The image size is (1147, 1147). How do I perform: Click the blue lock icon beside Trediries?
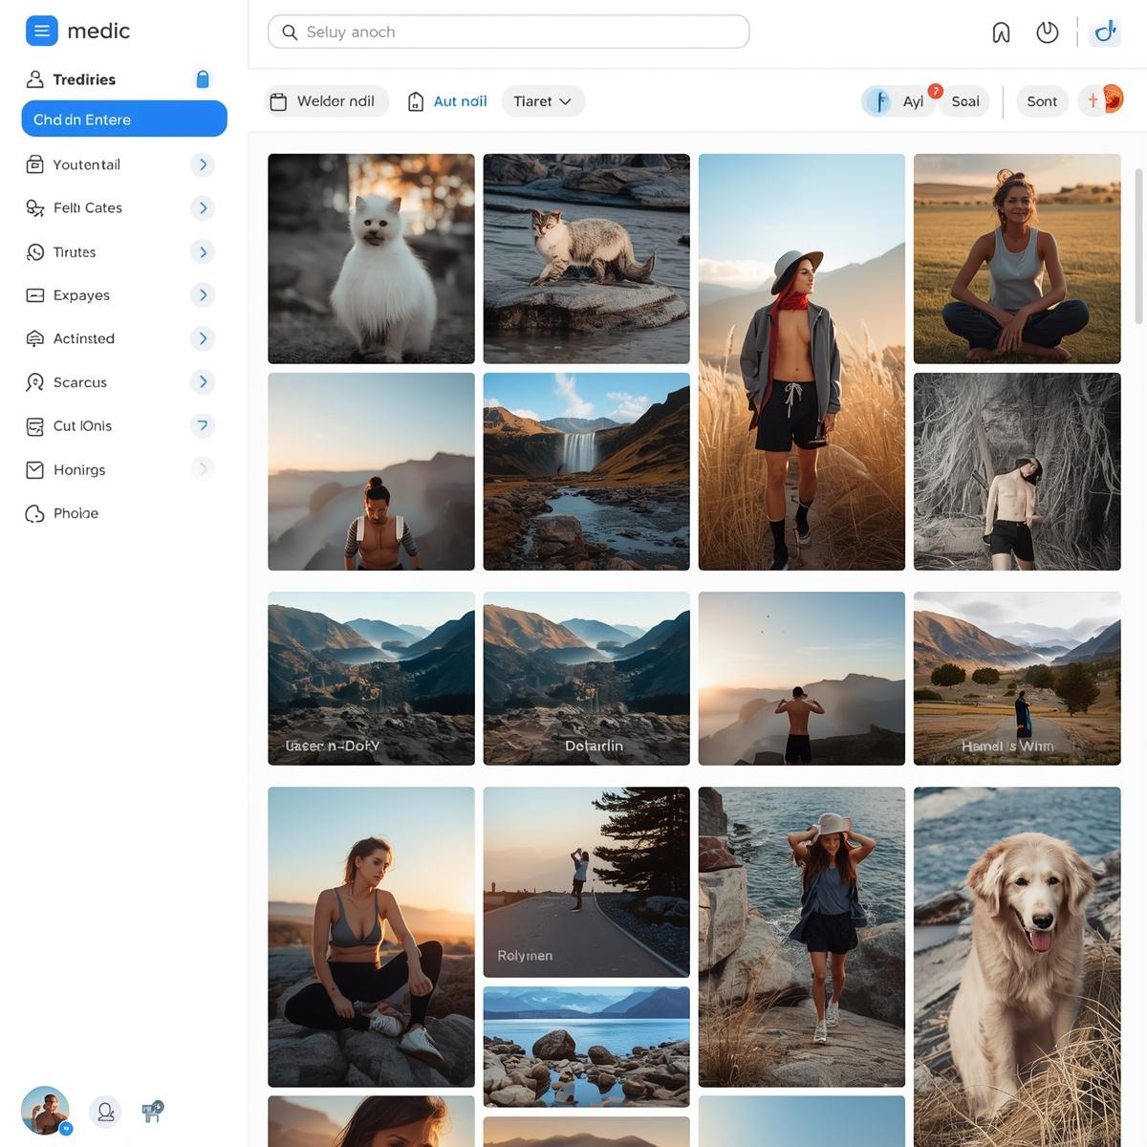[x=203, y=79]
